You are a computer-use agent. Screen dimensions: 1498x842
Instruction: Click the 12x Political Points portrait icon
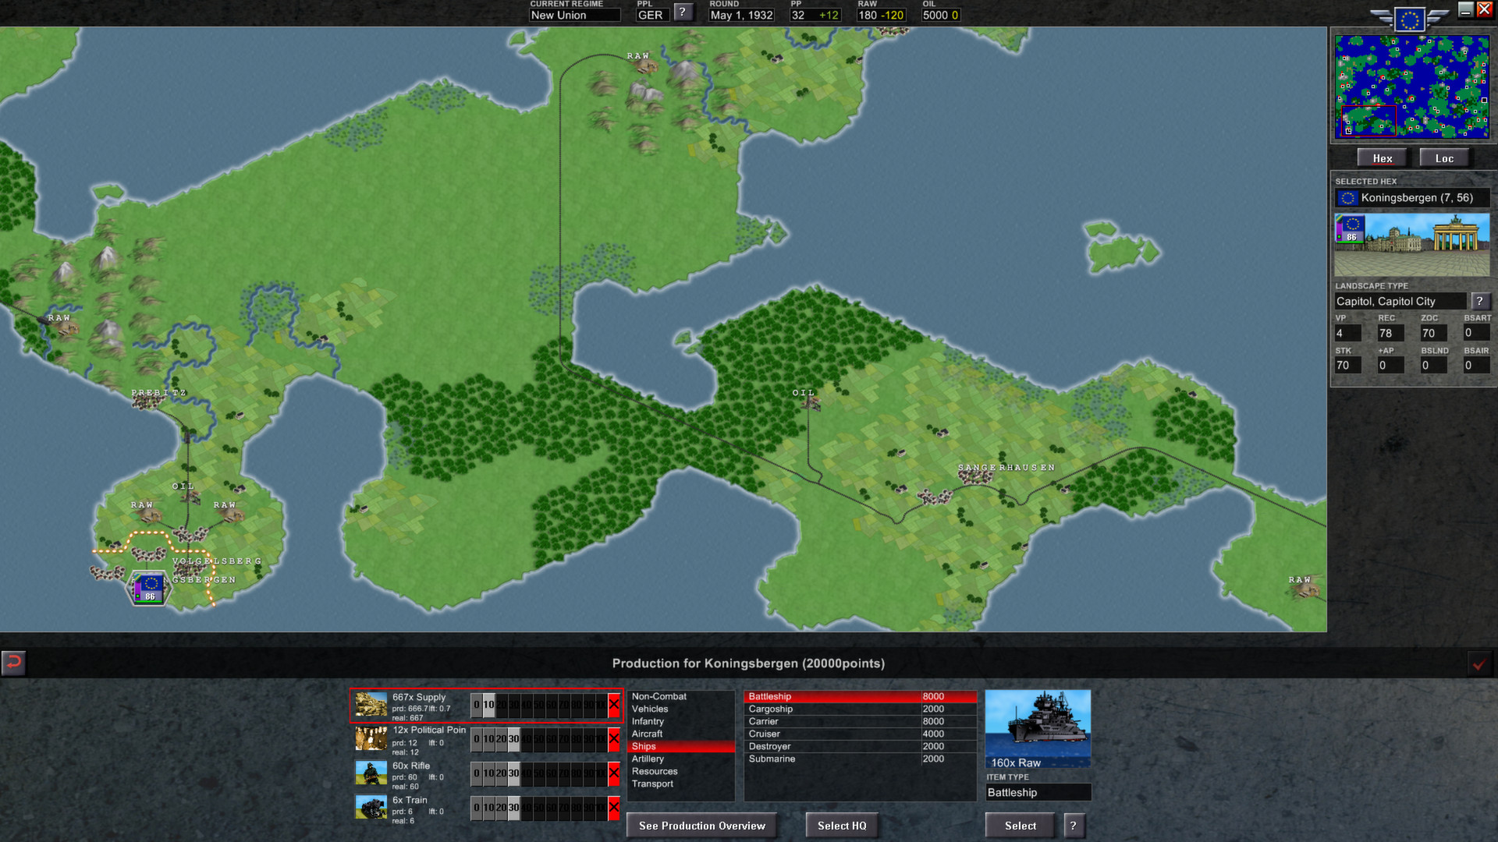coord(370,738)
